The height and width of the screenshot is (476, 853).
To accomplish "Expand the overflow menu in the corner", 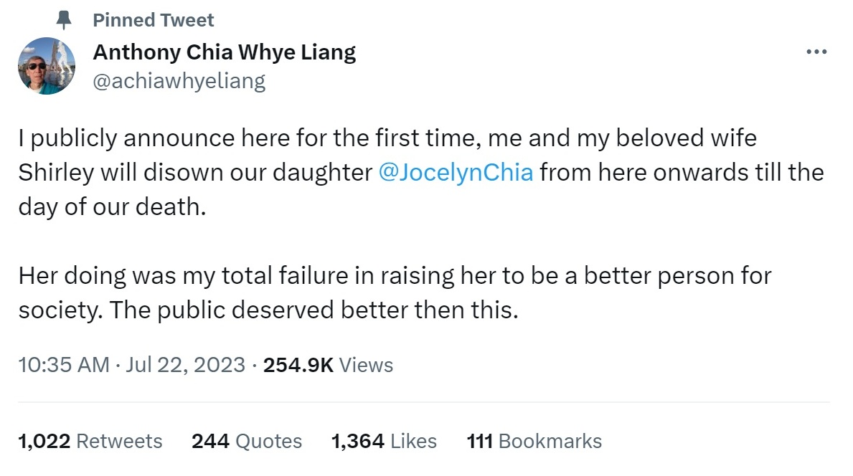I will [x=816, y=51].
